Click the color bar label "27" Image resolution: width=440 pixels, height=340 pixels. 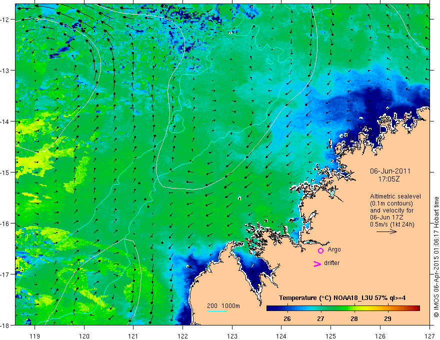[320, 318]
